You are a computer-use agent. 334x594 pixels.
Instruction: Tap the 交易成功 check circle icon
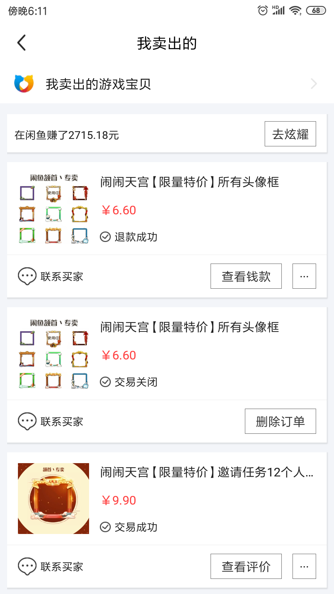(105, 527)
